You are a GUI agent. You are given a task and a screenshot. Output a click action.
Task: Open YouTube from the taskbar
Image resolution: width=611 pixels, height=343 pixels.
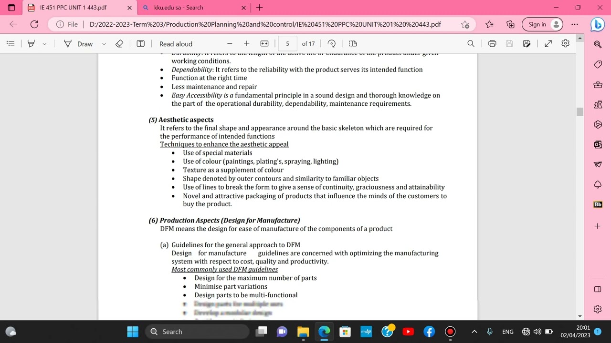[x=408, y=332]
